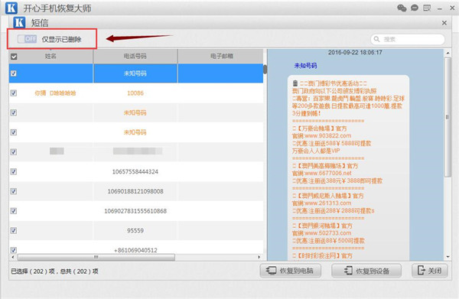Uncheck the 10086 row checkbox

[14, 93]
